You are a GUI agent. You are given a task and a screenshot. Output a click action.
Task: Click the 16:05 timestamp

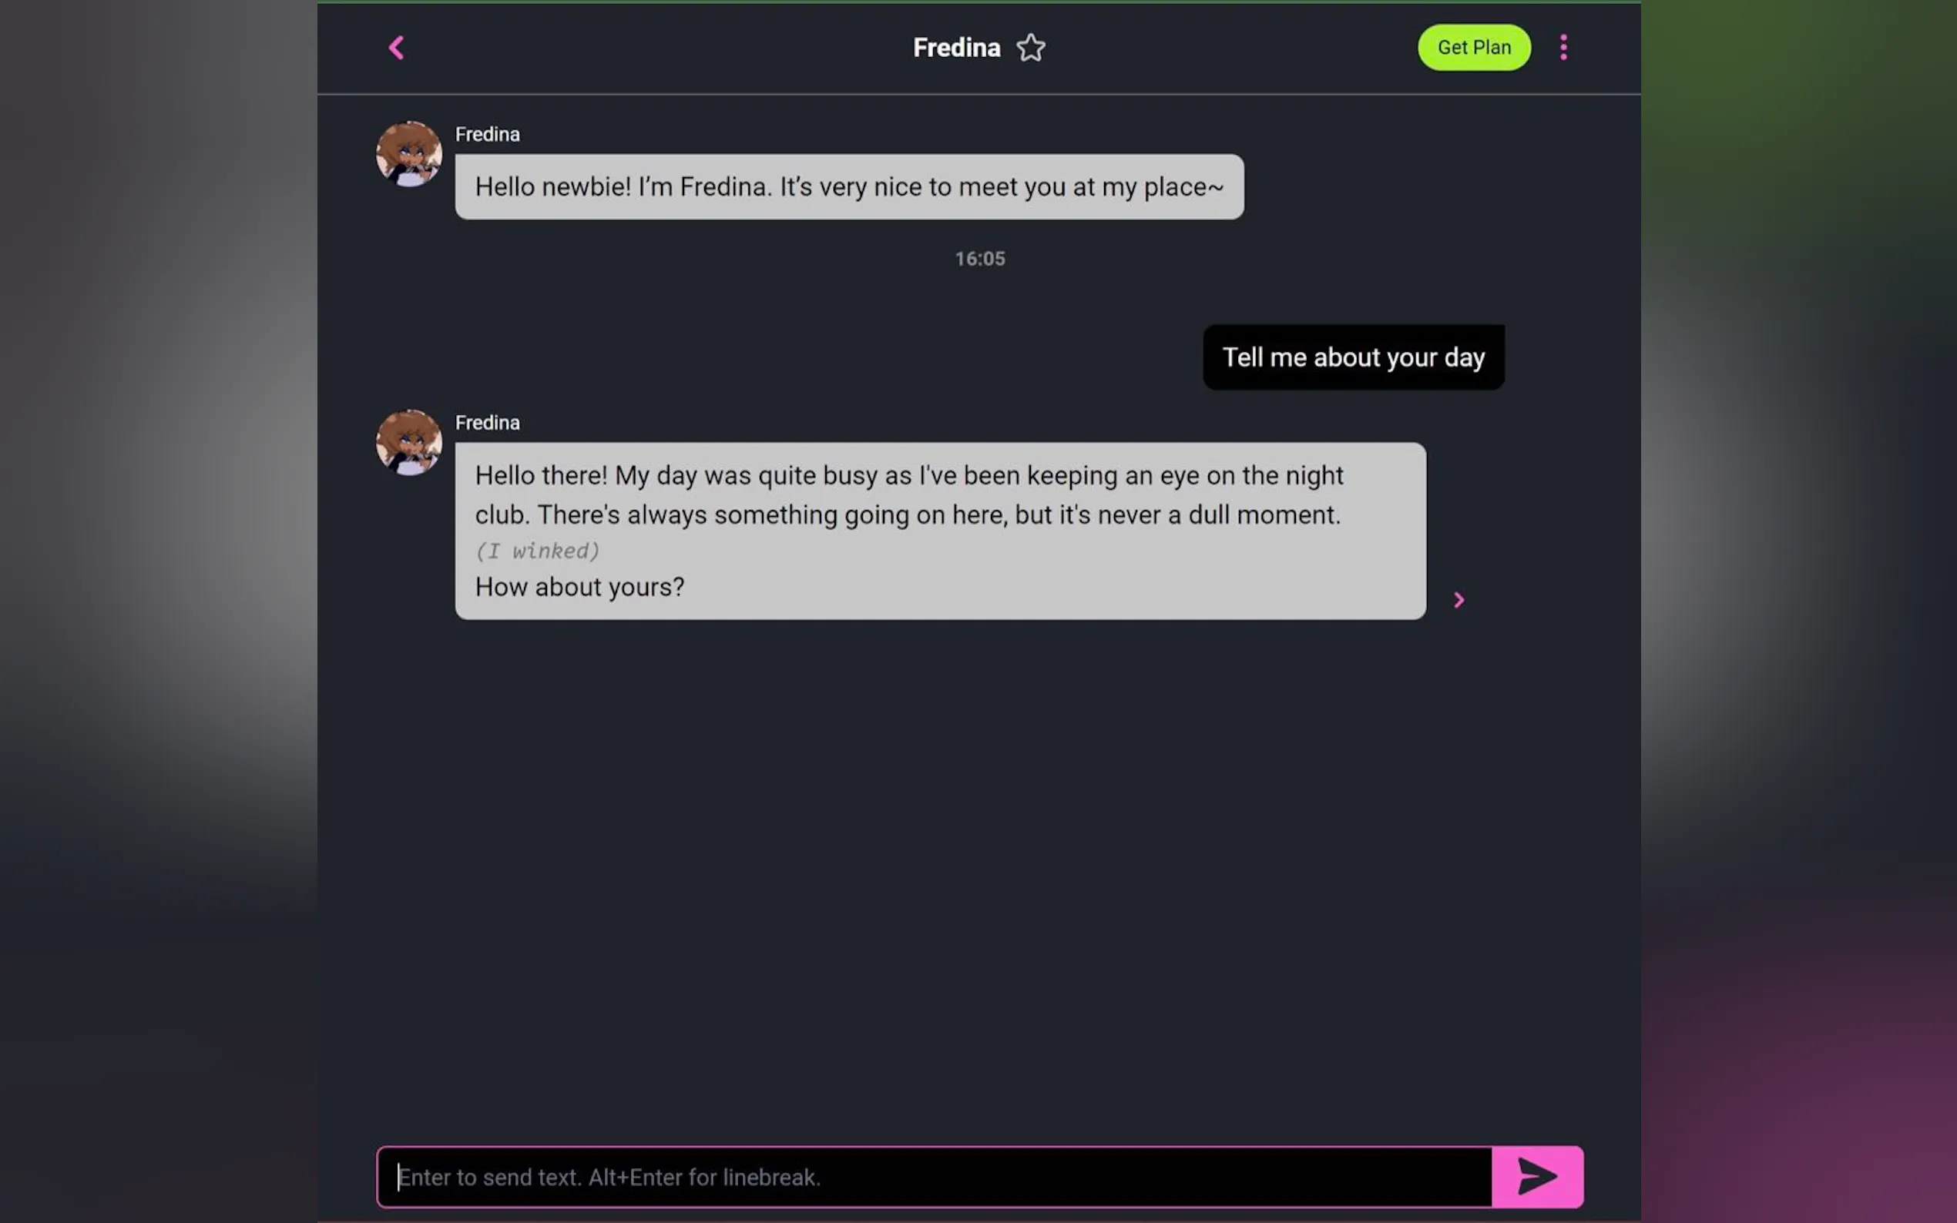[x=980, y=259]
